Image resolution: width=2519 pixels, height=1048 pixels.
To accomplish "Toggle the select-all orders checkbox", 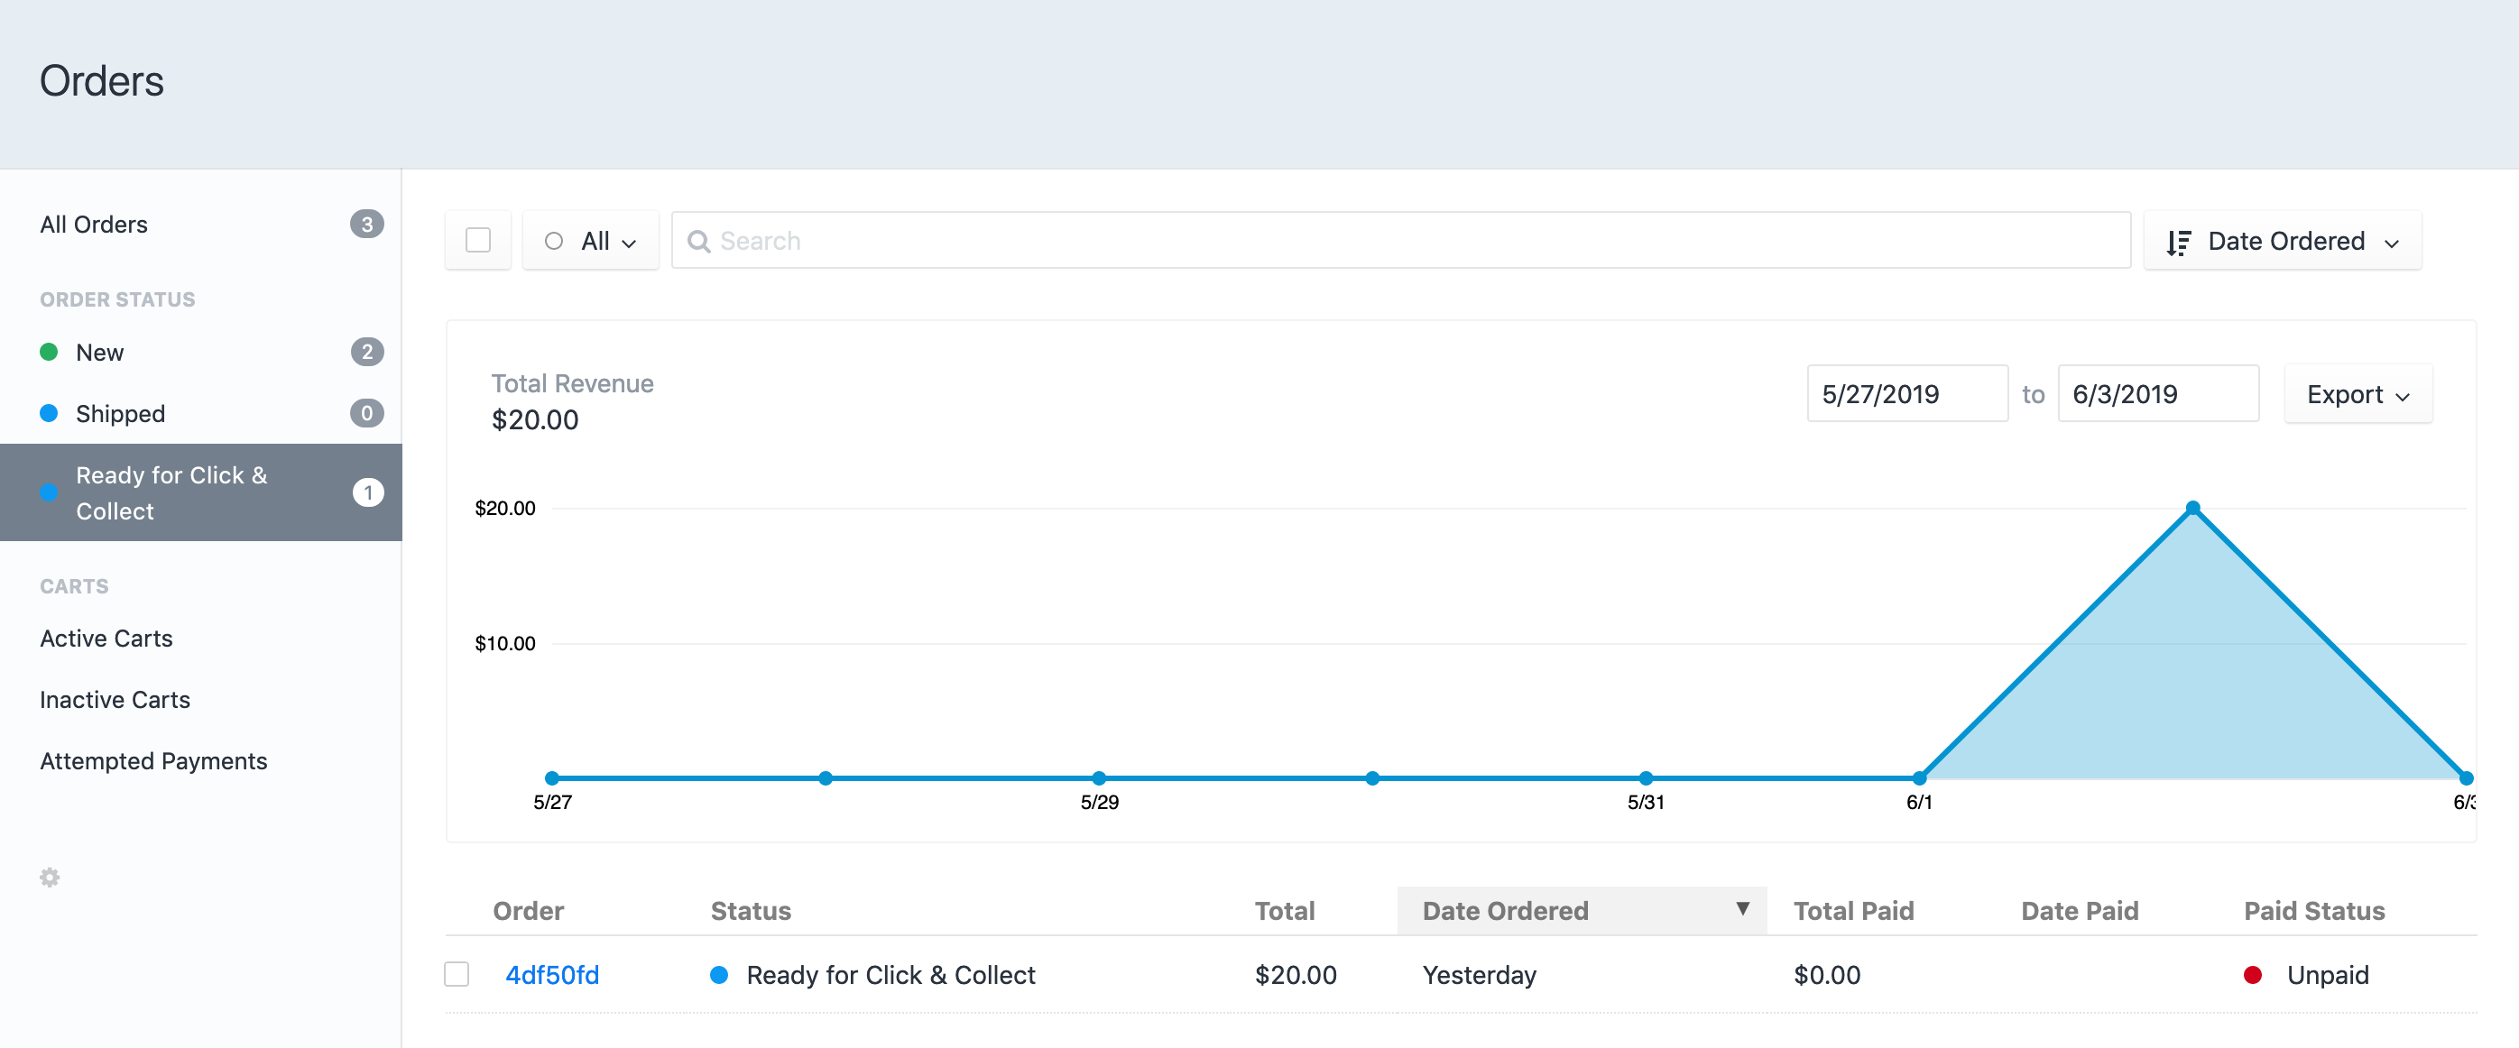I will click(x=478, y=241).
